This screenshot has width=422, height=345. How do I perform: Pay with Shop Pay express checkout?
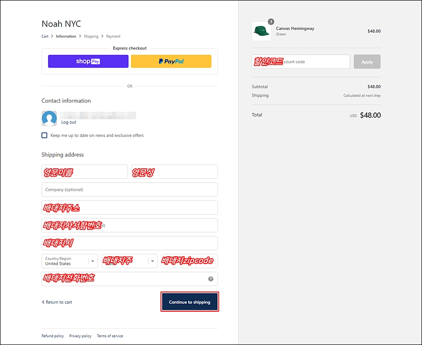coord(88,62)
